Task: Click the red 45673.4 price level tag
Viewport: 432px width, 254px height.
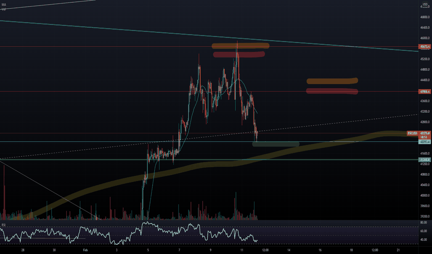Action: pos(425,47)
